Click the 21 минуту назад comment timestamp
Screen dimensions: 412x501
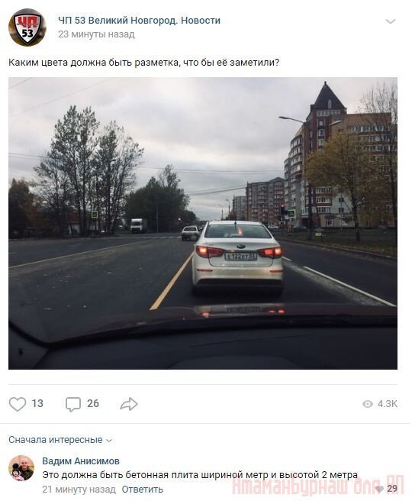tap(79, 490)
